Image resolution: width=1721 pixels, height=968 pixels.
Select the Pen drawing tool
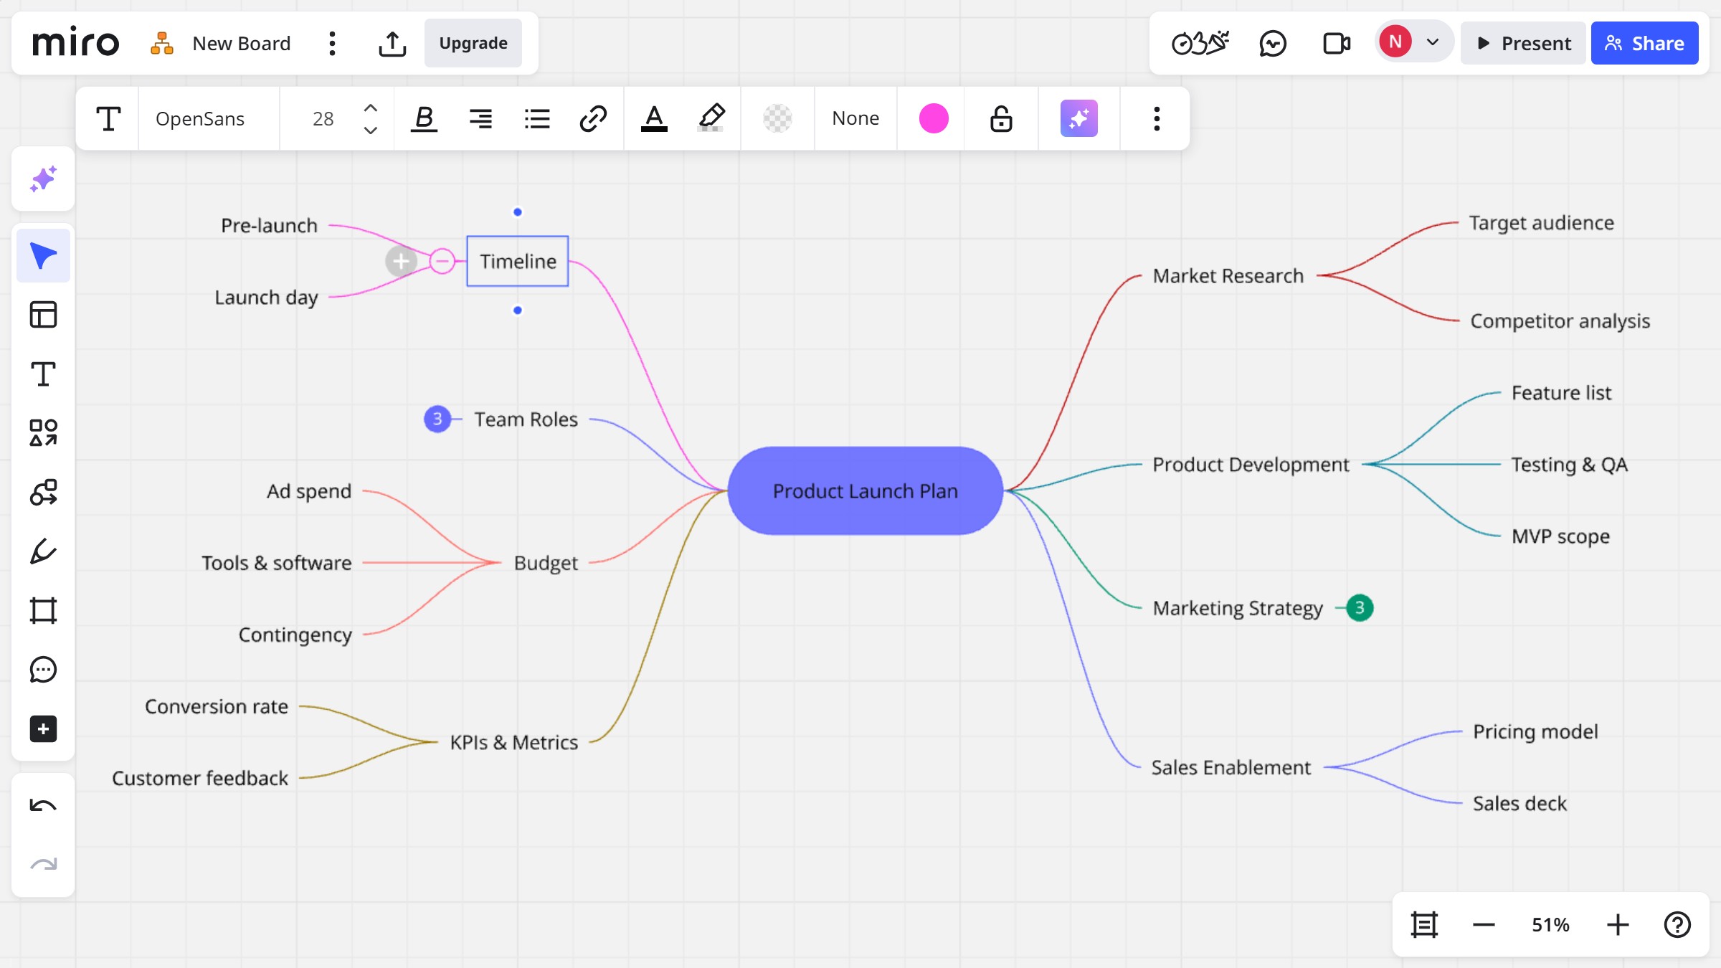(x=43, y=551)
